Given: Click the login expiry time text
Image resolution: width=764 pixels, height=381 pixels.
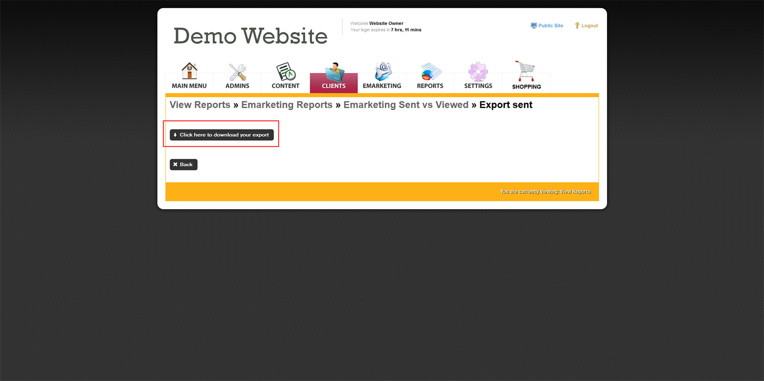Looking at the screenshot, I should coord(406,30).
